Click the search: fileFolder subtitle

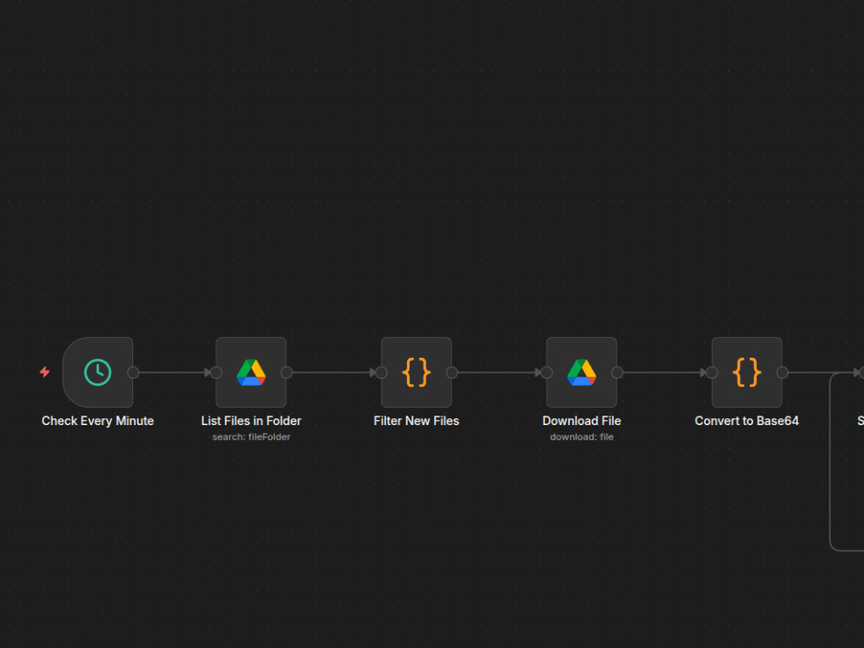tap(251, 437)
